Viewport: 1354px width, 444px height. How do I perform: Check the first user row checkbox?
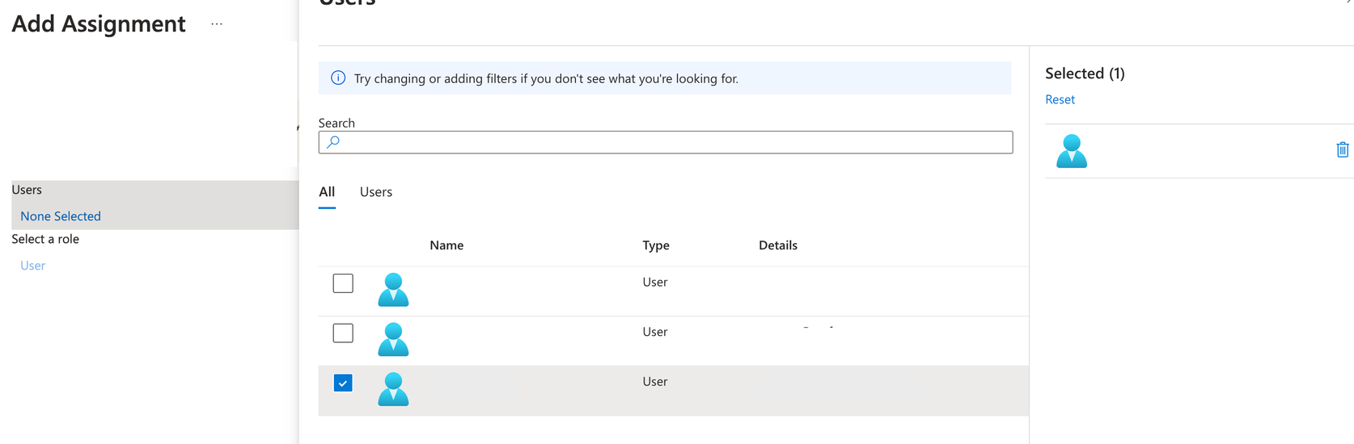343,283
